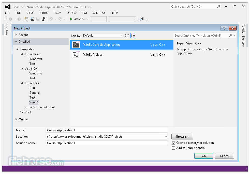Select CLR under Visual C++

click(x=32, y=88)
